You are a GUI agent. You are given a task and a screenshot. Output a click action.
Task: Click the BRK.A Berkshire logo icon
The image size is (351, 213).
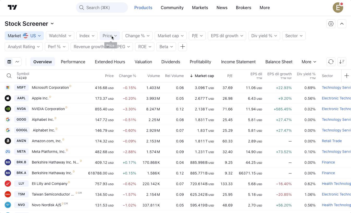coord(8,173)
